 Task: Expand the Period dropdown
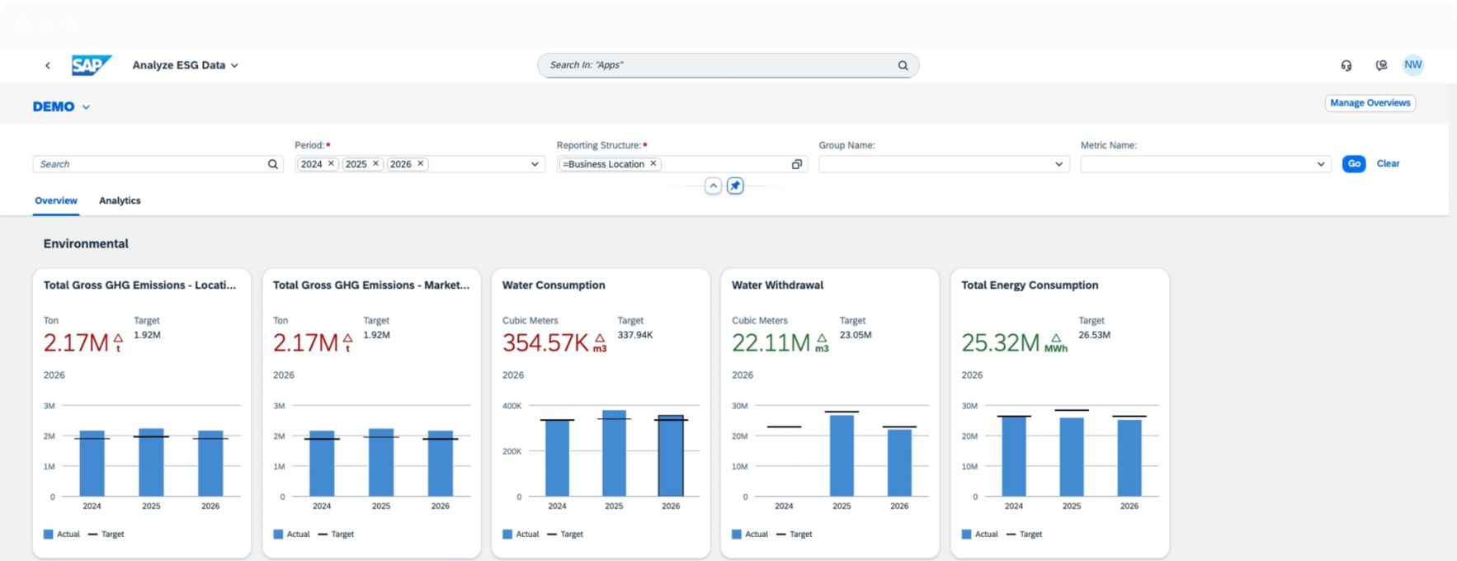[535, 164]
